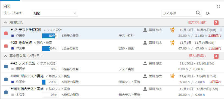Open the グループ分け 期間 dropdown
This screenshot has height=99, width=224.
[55, 13]
